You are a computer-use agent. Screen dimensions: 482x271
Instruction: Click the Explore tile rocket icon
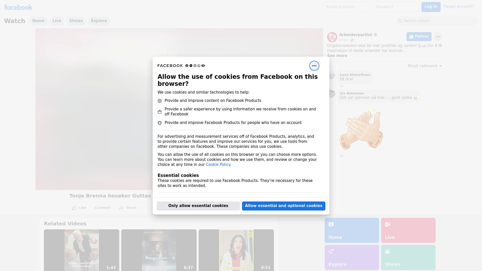331,251
